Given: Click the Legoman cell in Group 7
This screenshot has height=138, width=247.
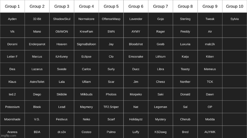Looking at the screenshot, I should (x=161, y=107).
